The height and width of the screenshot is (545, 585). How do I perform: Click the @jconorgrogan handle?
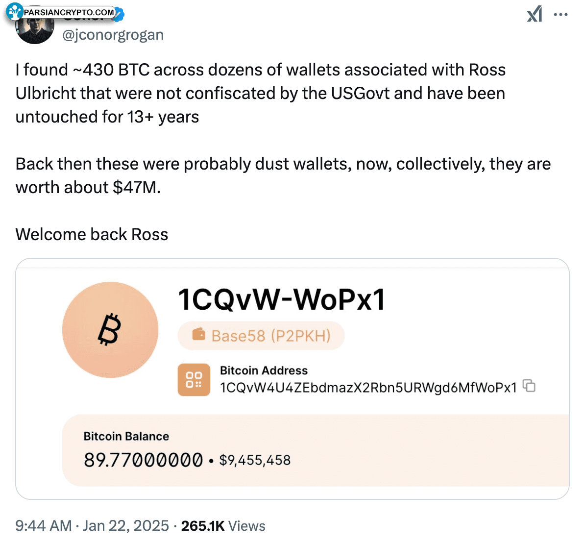113,35
